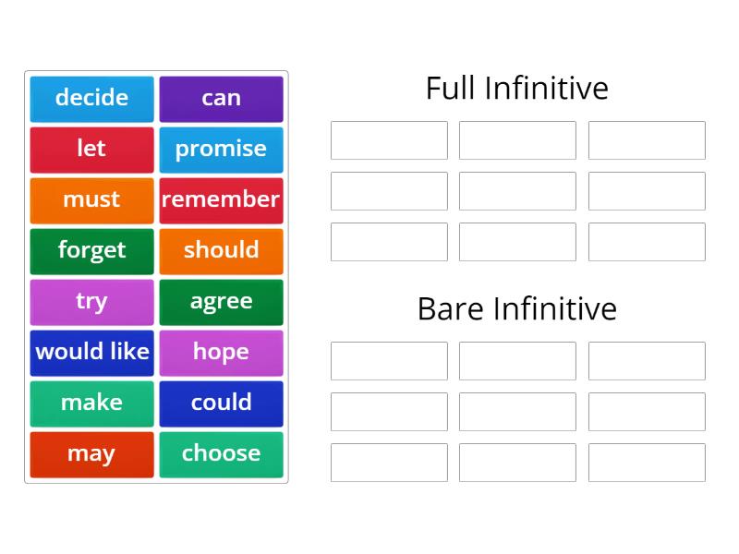
Task: Click the "should" tile
Action: pyautogui.click(x=221, y=250)
